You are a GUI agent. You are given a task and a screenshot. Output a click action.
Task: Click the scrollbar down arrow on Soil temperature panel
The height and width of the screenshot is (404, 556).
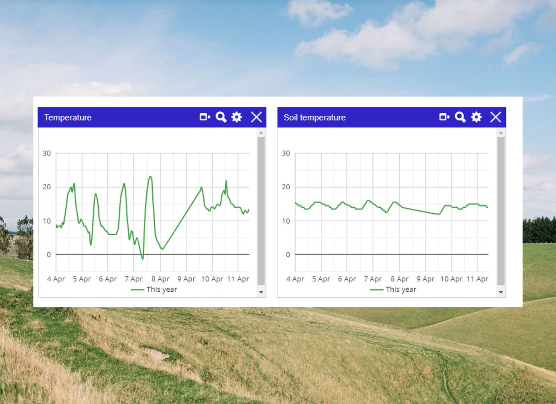(x=501, y=292)
